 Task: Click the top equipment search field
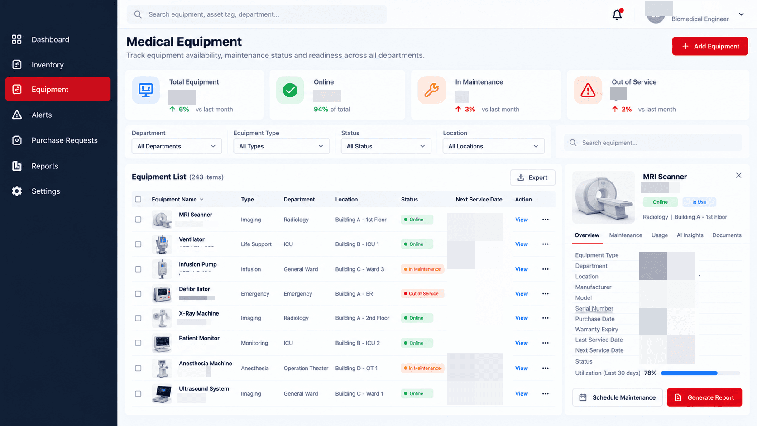[257, 14]
